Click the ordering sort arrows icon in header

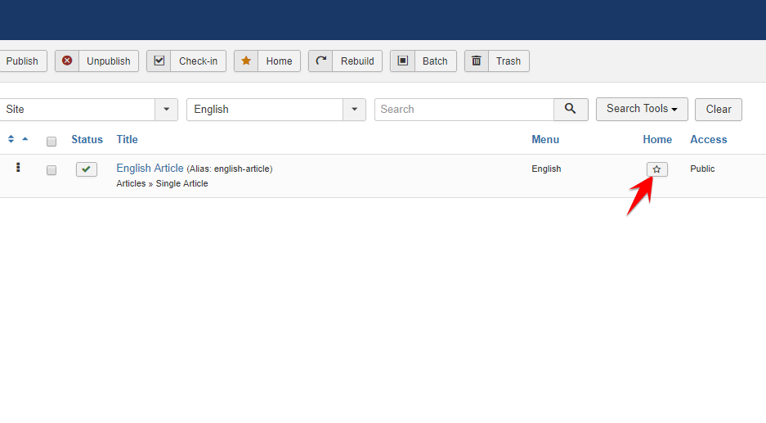[11, 139]
